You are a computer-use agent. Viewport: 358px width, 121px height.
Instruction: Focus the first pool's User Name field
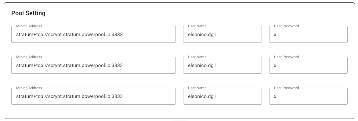[x=222, y=34]
